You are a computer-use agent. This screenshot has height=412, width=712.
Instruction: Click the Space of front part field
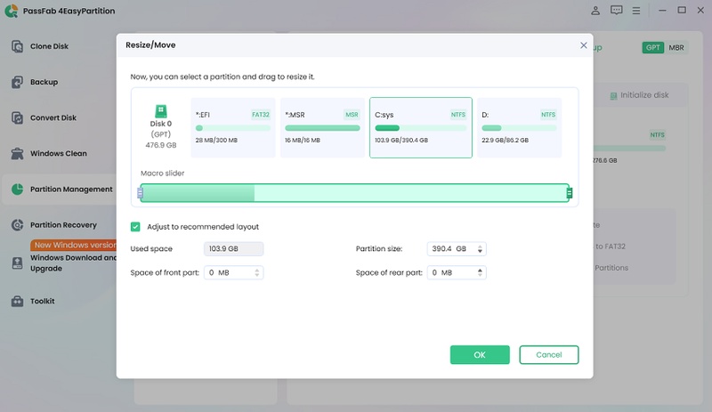pos(233,272)
